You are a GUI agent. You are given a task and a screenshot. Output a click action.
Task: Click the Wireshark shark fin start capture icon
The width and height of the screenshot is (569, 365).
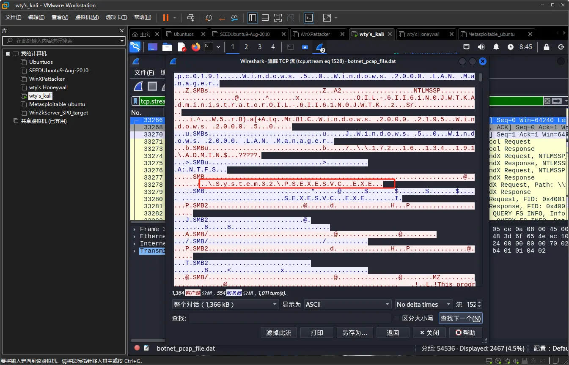coord(138,87)
